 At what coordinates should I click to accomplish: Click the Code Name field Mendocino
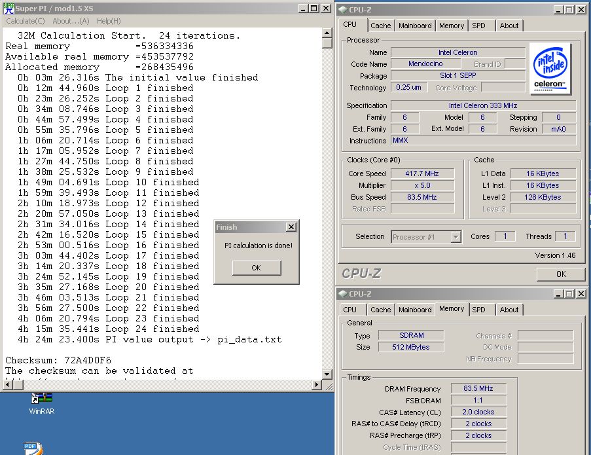[425, 64]
